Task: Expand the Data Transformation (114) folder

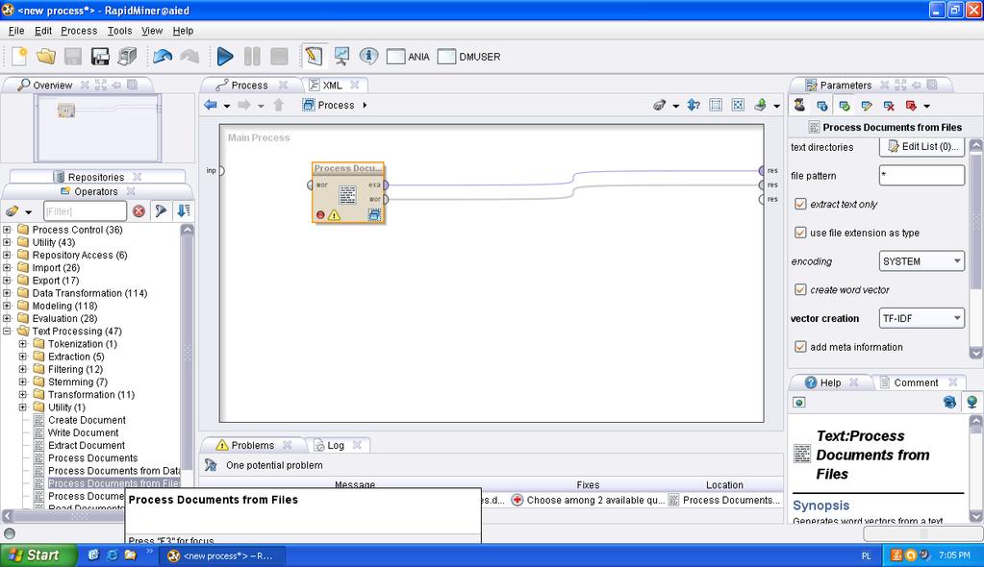Action: (7, 293)
